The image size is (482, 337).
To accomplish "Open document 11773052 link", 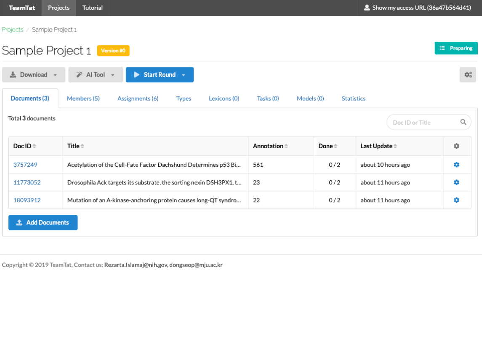I will [27, 182].
